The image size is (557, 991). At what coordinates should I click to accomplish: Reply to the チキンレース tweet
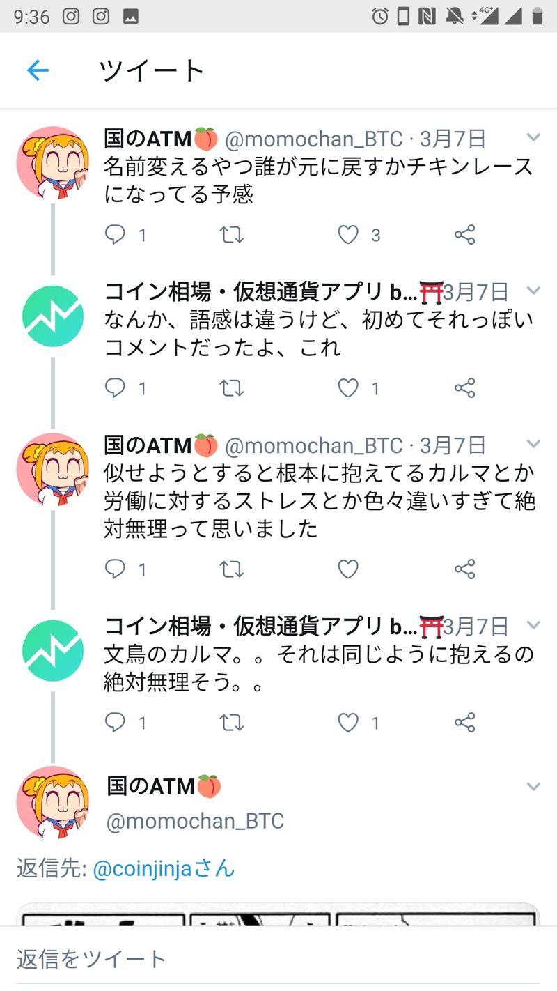(x=115, y=235)
